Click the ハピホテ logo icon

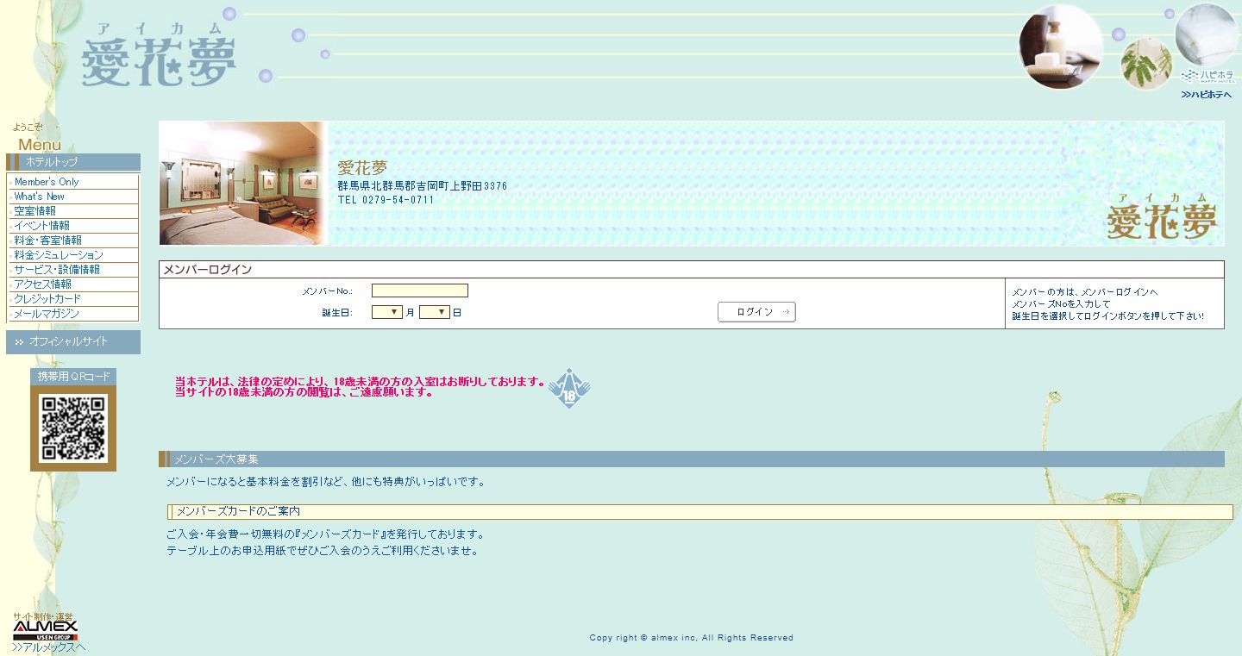[1207, 75]
